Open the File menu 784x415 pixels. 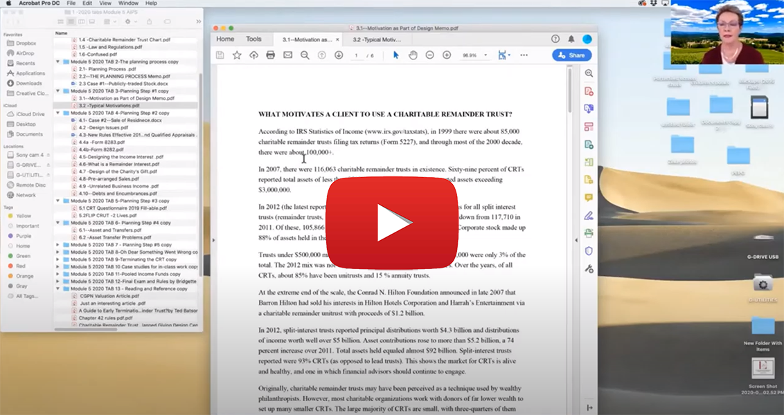71,3
